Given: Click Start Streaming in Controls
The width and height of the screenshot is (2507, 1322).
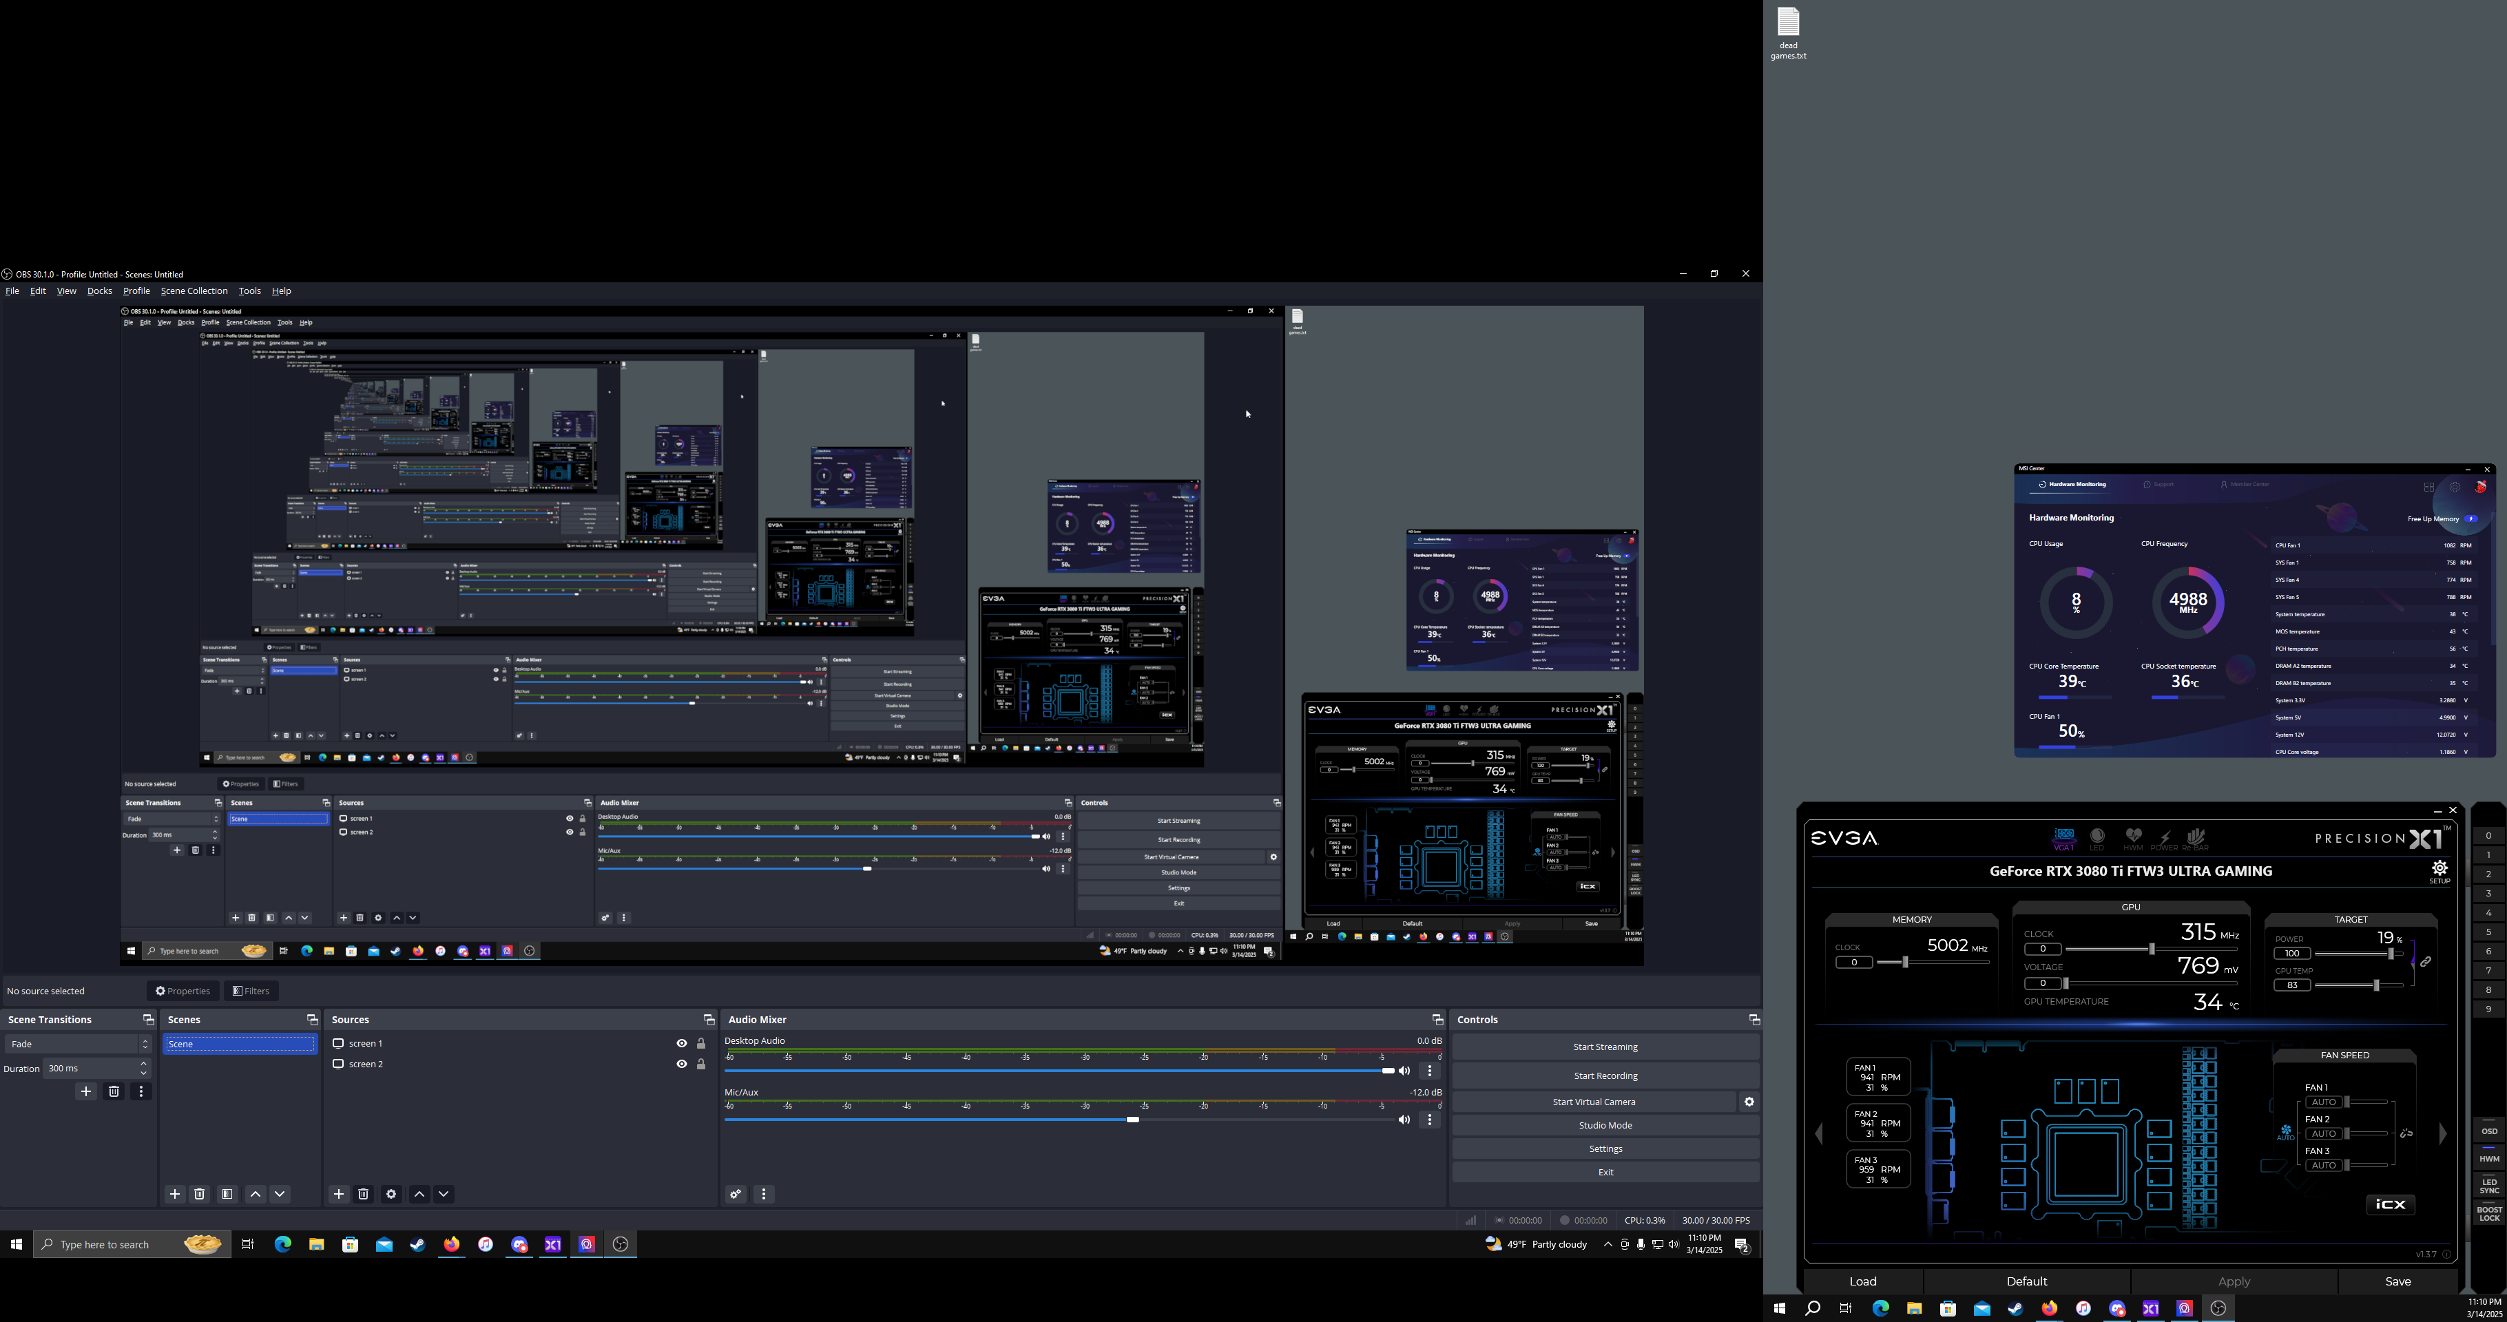Looking at the screenshot, I should tap(1605, 1048).
